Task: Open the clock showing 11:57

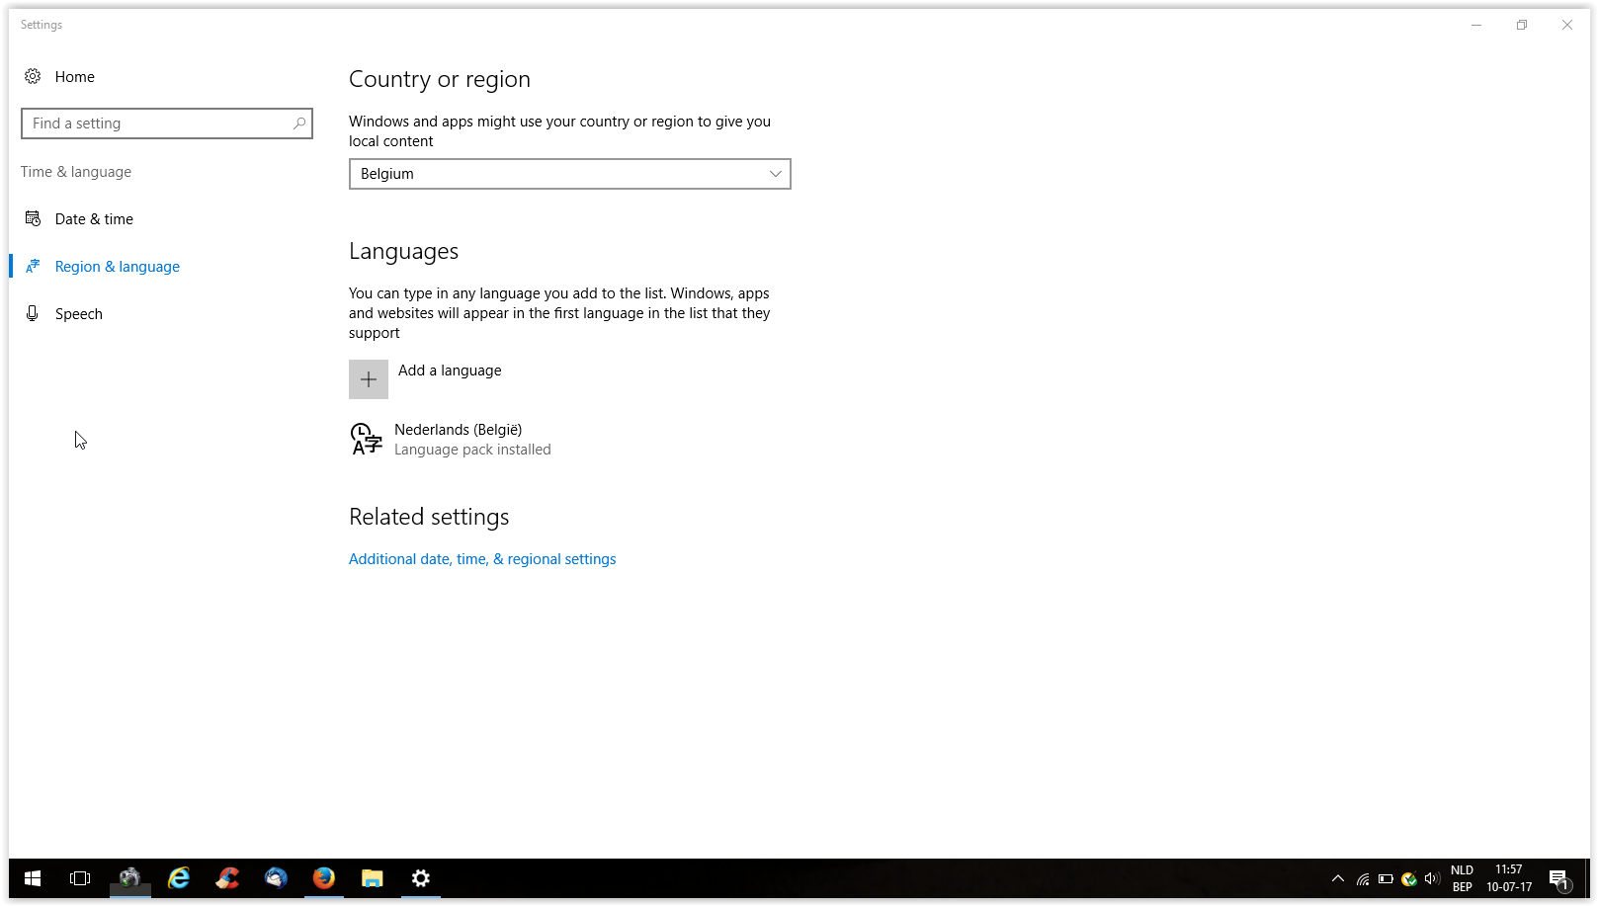Action: coord(1509,878)
